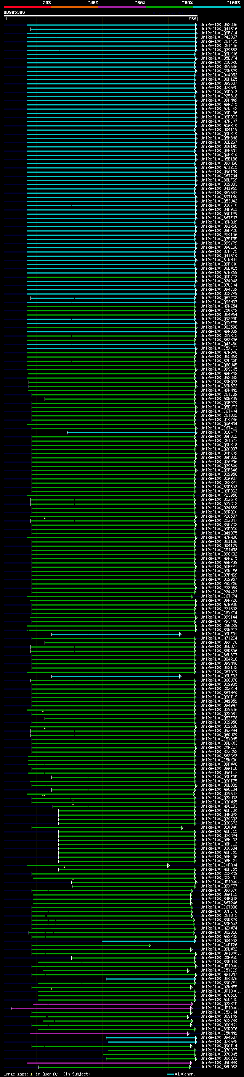This screenshot has height=1077, width=244.
Task: Select hit label UniRef100_C3U0K8
Action: coord(218,62)
